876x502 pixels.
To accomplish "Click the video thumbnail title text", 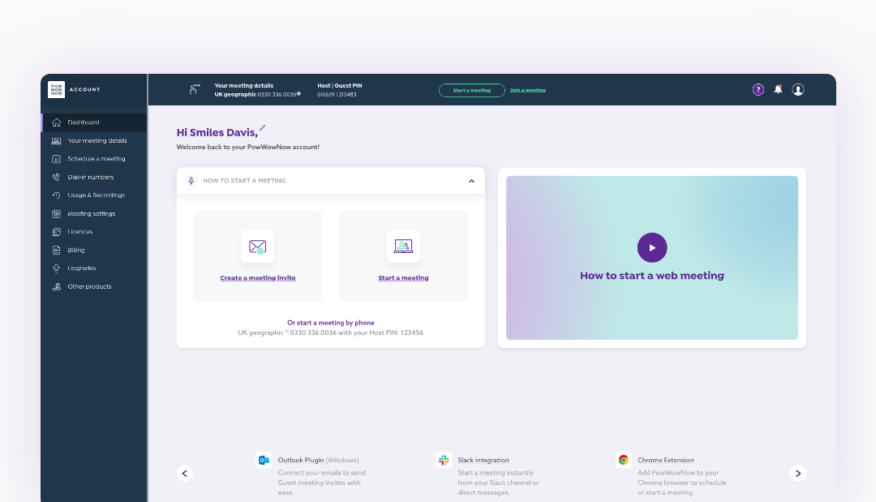I will pyautogui.click(x=652, y=275).
